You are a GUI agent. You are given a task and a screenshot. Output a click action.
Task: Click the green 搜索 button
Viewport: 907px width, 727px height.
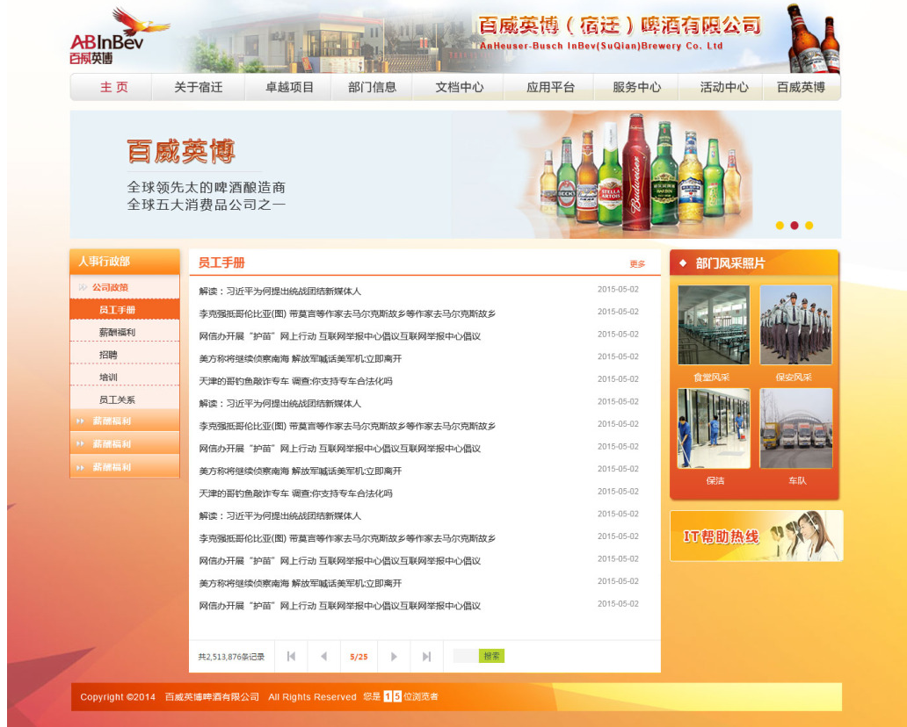[491, 656]
